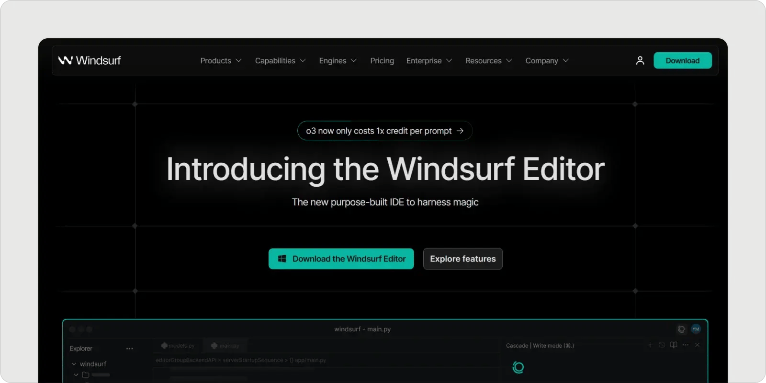Screen dimensions: 766x383
Task: Expand the Company menu
Action: 547,61
